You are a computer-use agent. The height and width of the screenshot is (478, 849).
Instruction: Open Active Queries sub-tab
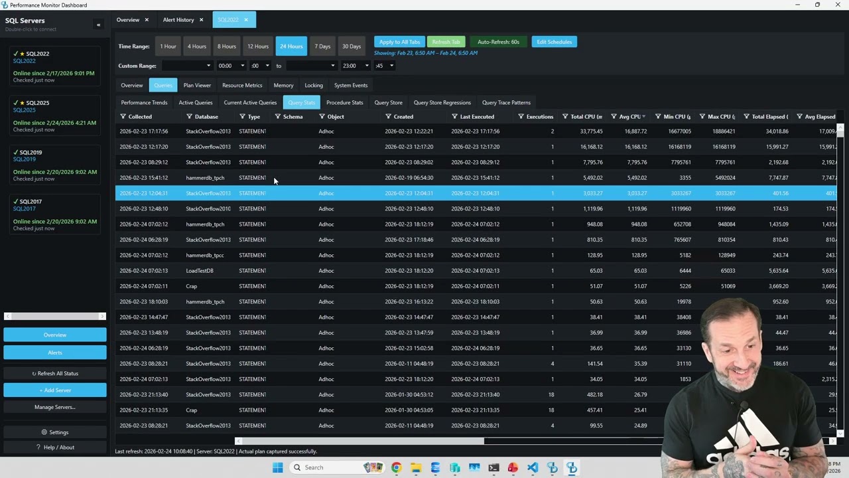tap(196, 103)
